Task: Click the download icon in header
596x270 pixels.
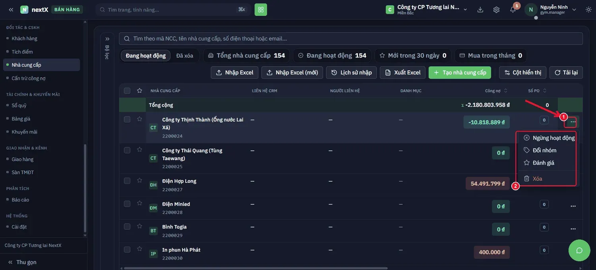Action: tap(480, 10)
